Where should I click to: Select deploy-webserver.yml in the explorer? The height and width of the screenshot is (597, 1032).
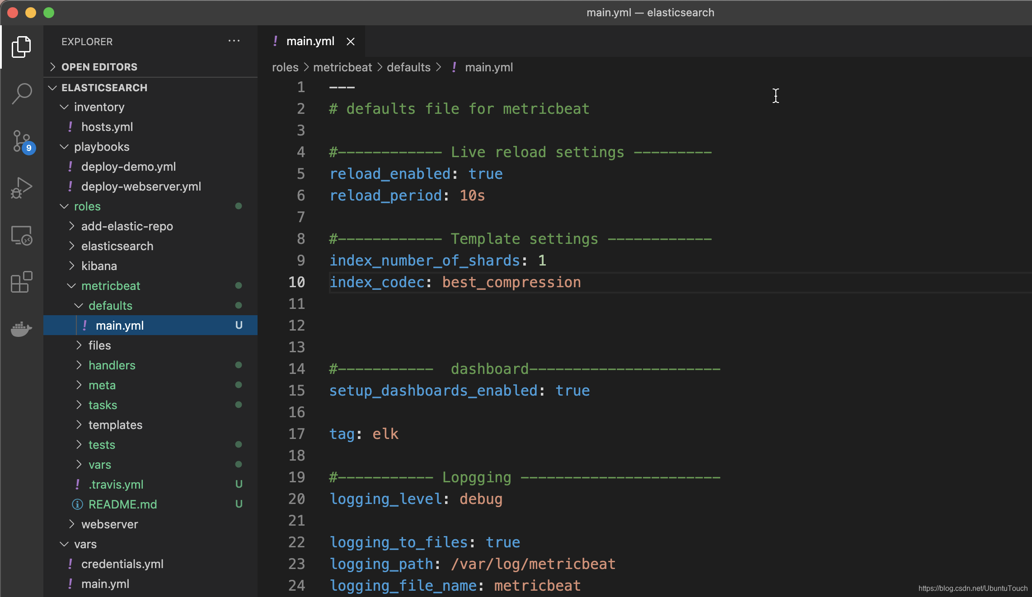[x=141, y=186]
